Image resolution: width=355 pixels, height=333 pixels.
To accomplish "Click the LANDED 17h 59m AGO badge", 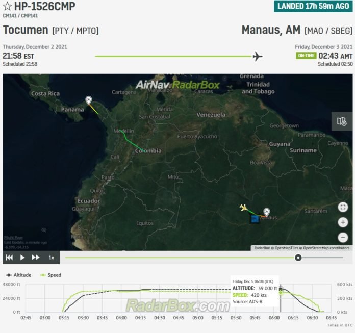I will [x=313, y=6].
